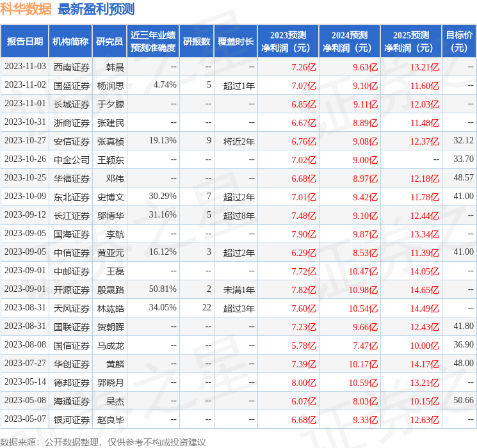Click 2025 forecast 12.63亿
Image resolution: width=477 pixels, height=448 pixels.
[x=424, y=420]
